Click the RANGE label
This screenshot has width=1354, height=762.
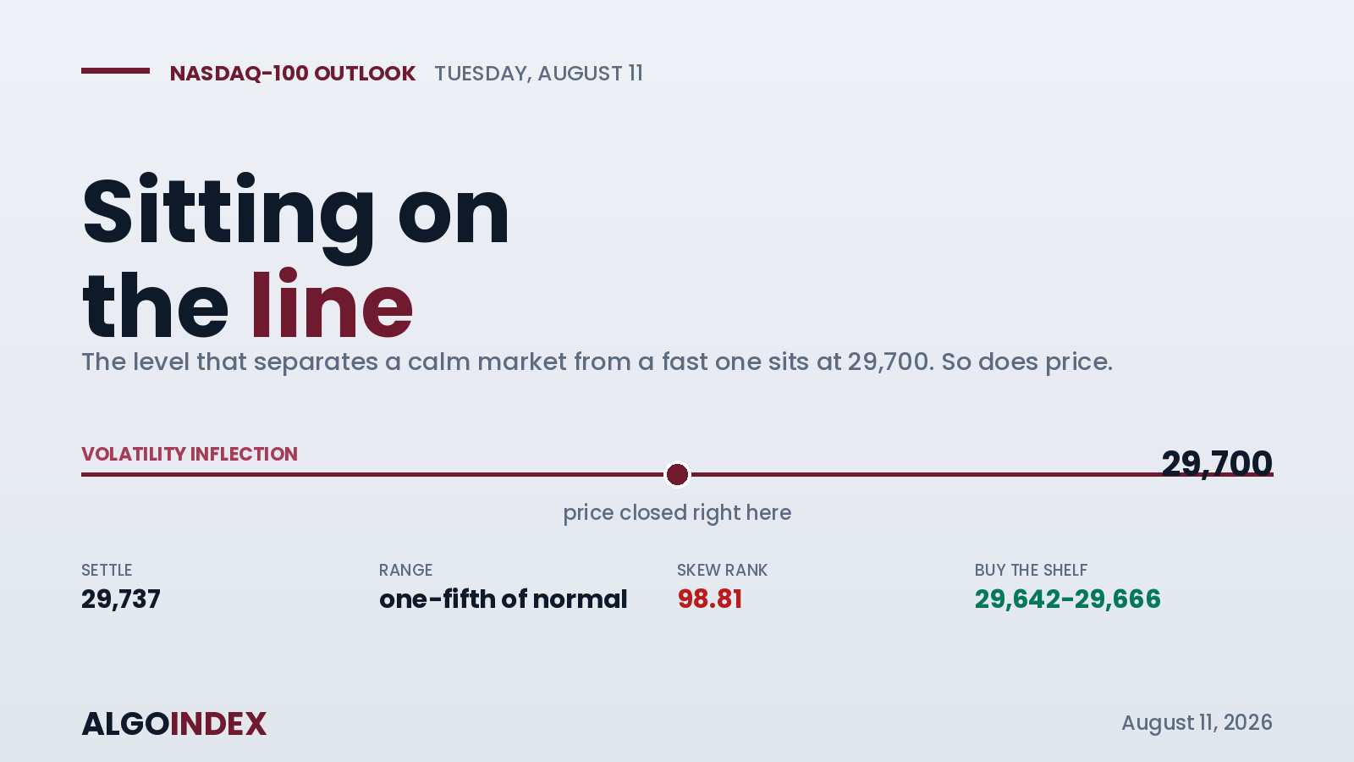(405, 571)
